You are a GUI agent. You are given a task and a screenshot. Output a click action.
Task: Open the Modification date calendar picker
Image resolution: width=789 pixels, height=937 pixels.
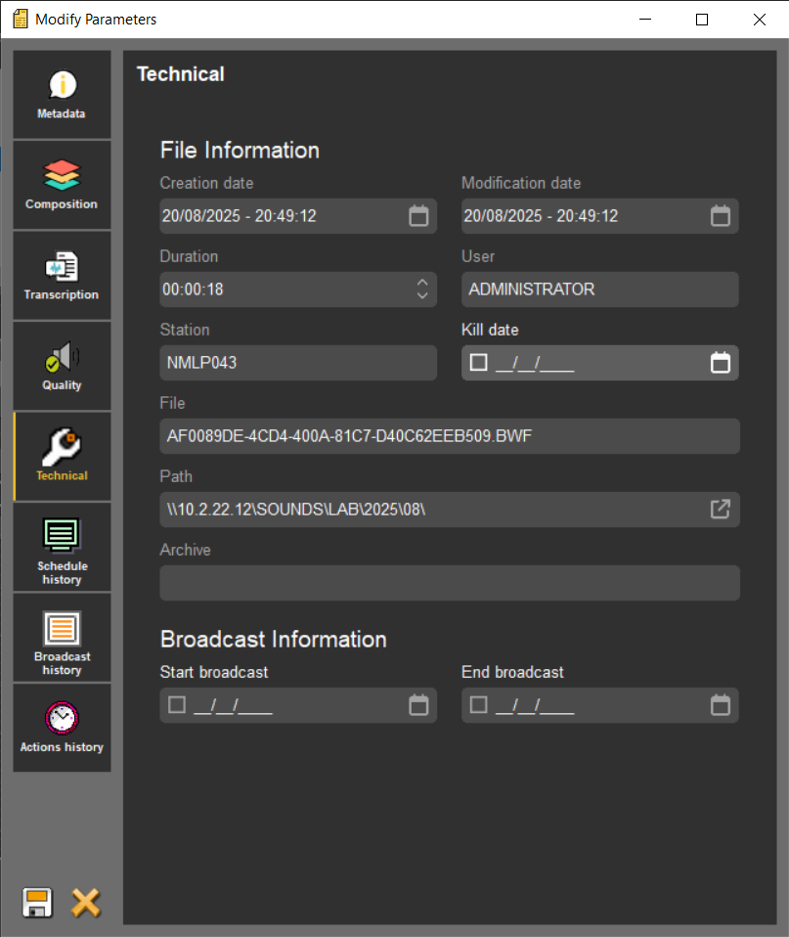click(x=720, y=216)
